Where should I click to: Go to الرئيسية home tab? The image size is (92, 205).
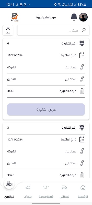pos(83,192)
